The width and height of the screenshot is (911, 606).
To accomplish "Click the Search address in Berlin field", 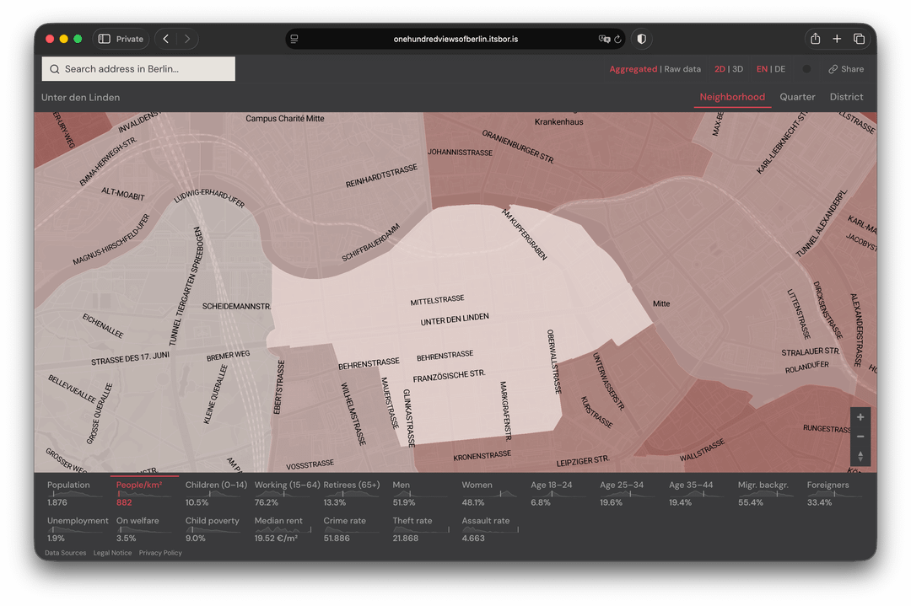I will (139, 69).
